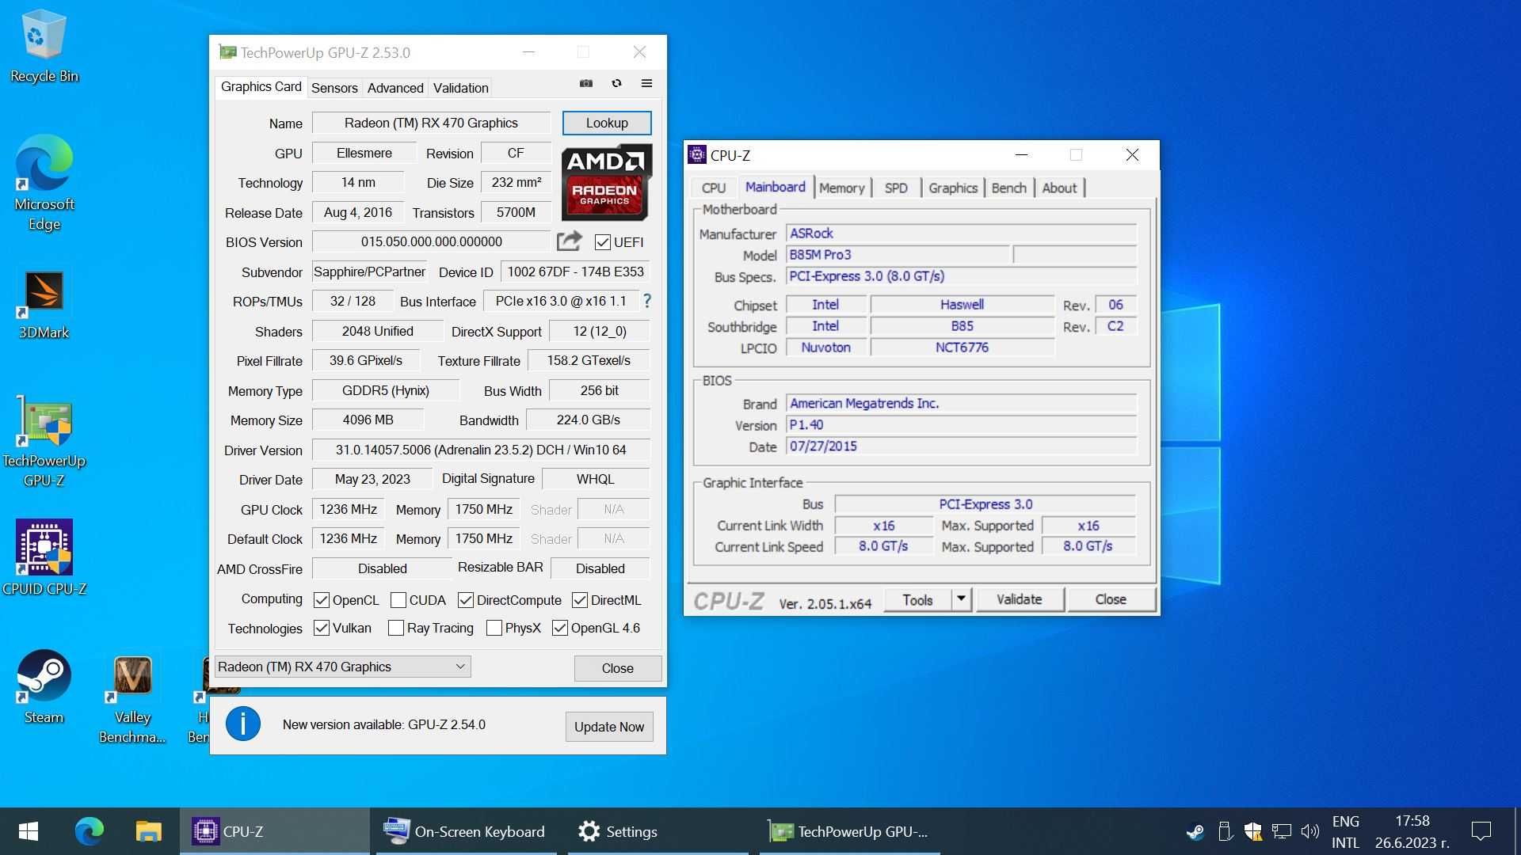
Task: Click the Steam tray icon
Action: click(1195, 831)
